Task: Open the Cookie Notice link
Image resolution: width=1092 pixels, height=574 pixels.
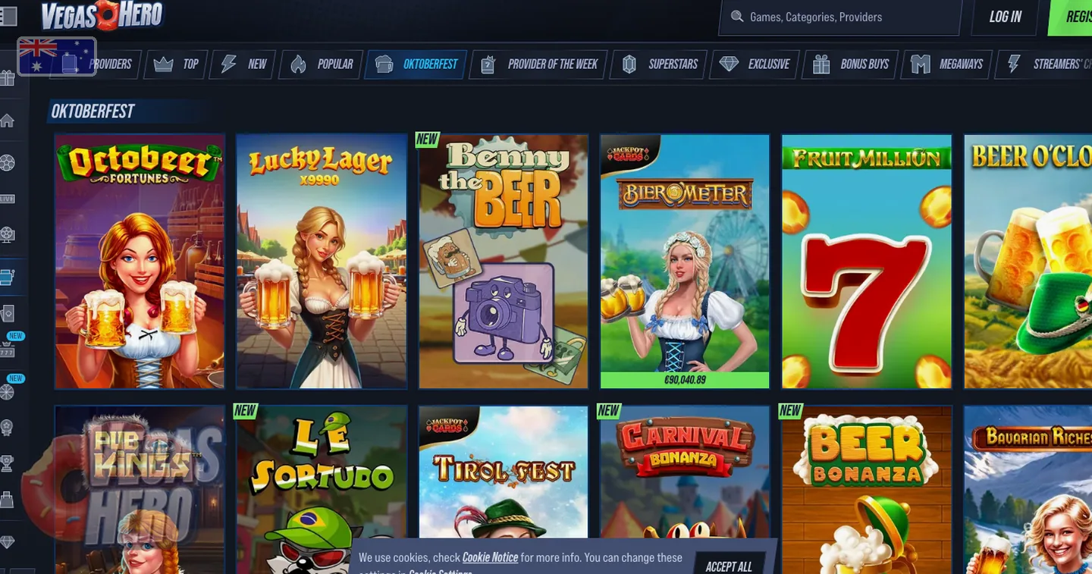Action: tap(490, 557)
